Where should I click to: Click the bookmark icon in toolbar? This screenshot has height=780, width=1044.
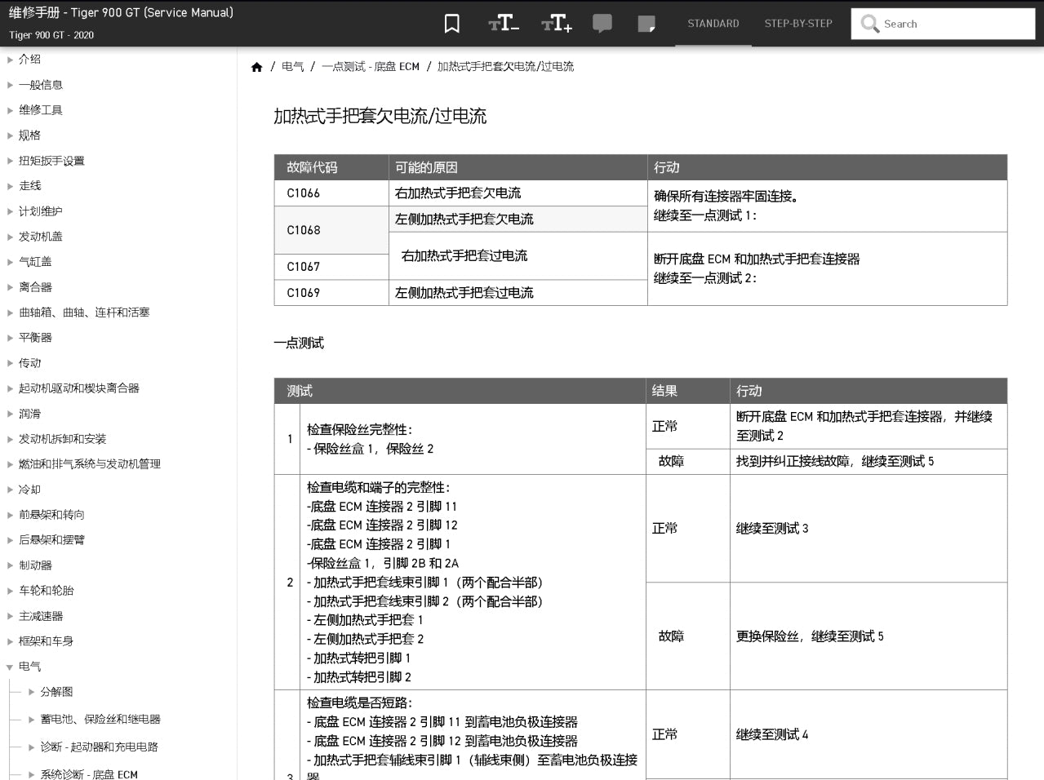(x=451, y=24)
